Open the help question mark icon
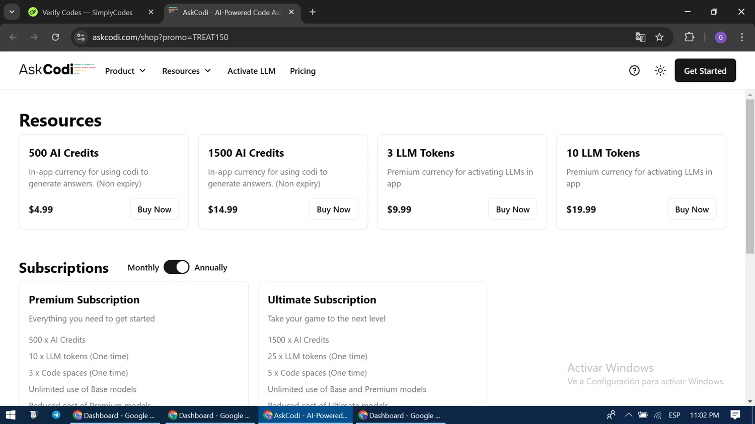Viewport: 755px width, 424px height. point(634,71)
